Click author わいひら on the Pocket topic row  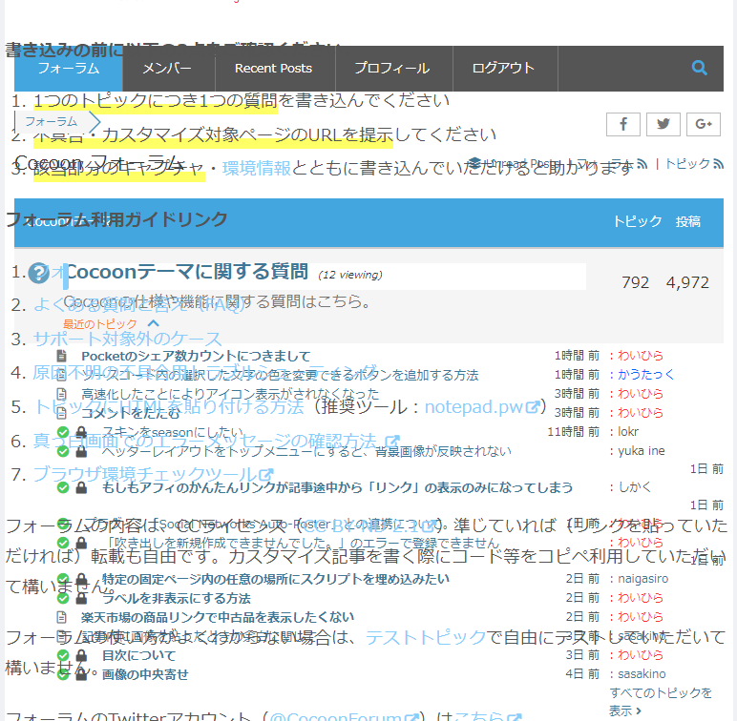pos(641,356)
